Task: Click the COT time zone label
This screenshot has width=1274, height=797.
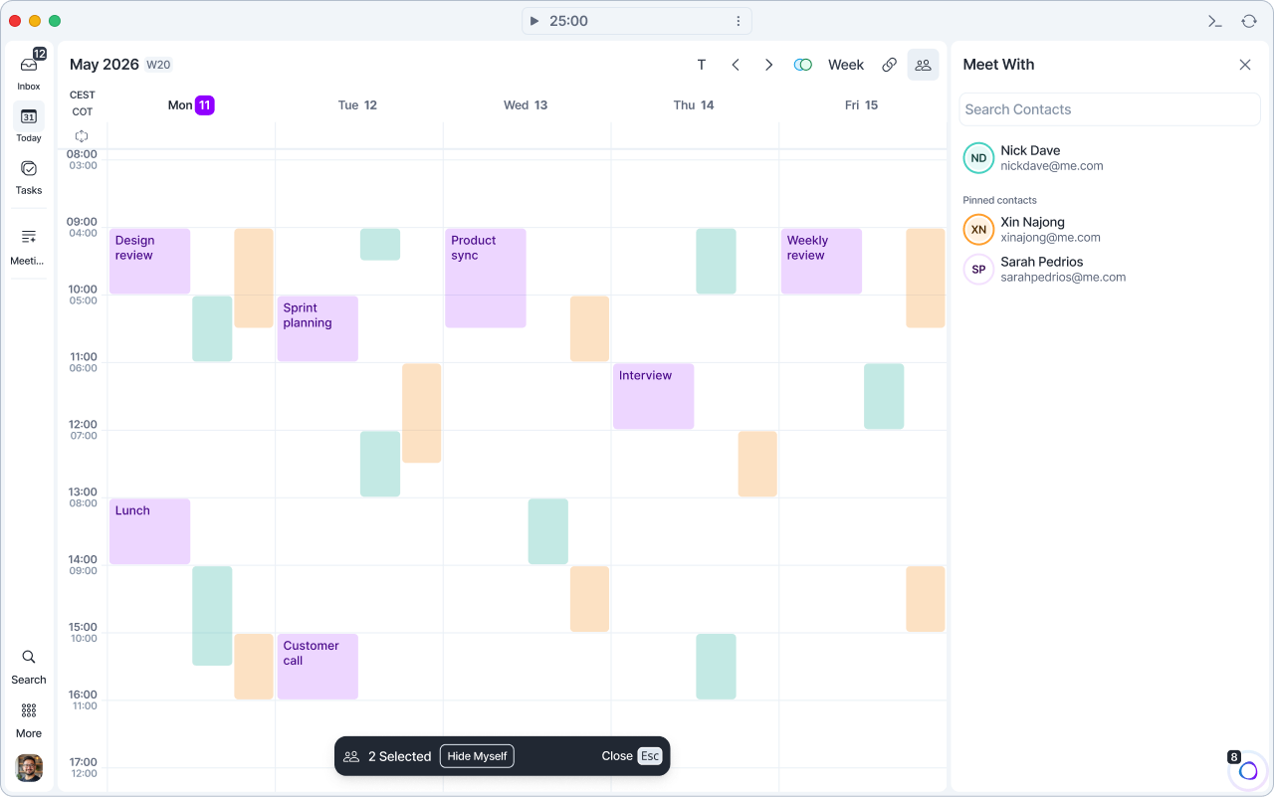Action: [83, 112]
